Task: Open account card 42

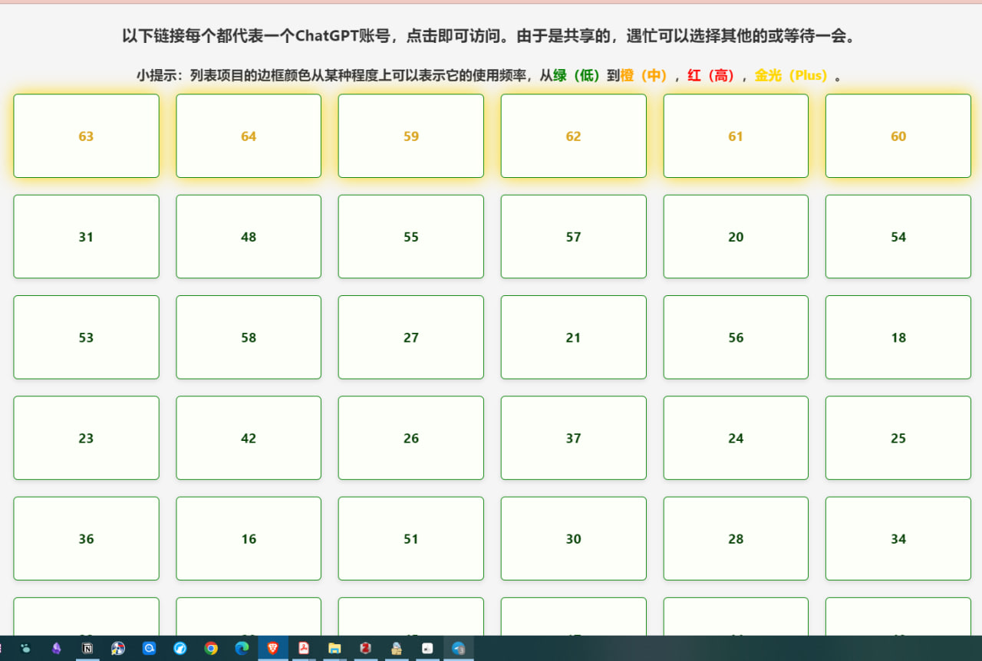Action: [x=249, y=438]
